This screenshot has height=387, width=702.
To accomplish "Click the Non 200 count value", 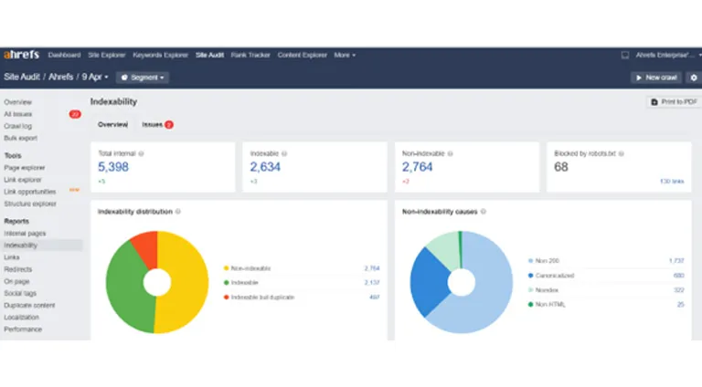I will point(676,261).
